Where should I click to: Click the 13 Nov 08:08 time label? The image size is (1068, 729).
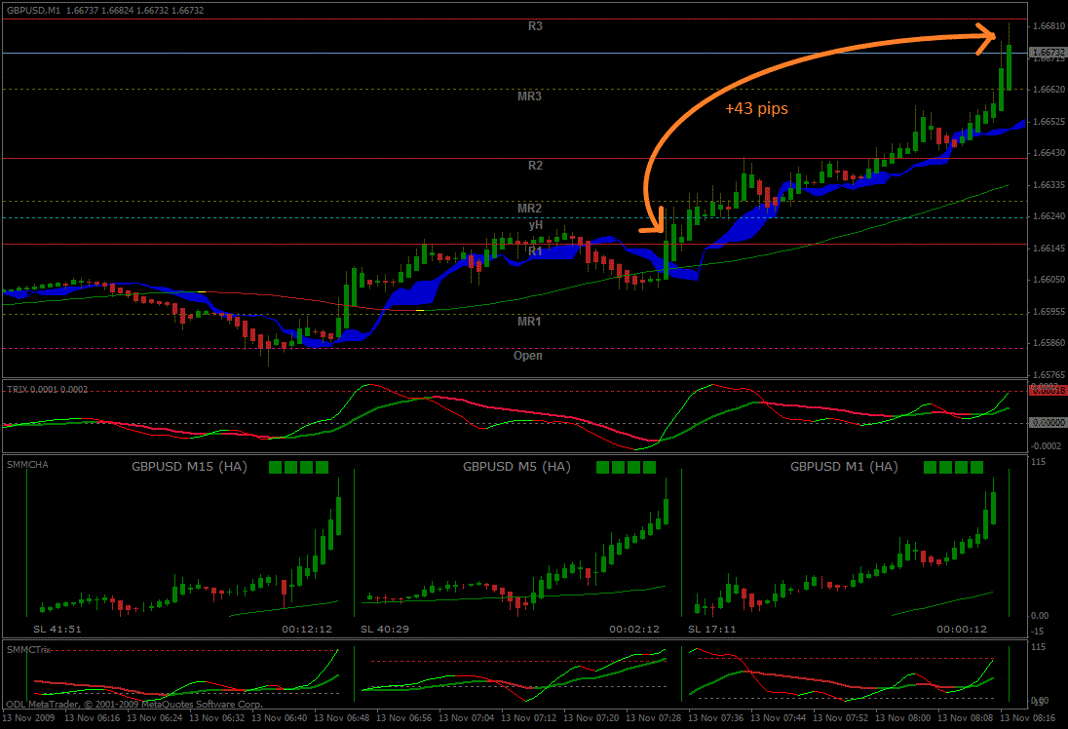[x=965, y=717]
